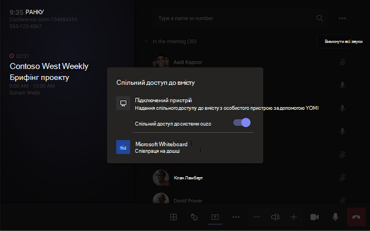Screen dimensions: 370x231
Task: Click Співпраця на дошці subtitle
Action: [x=157, y=151]
